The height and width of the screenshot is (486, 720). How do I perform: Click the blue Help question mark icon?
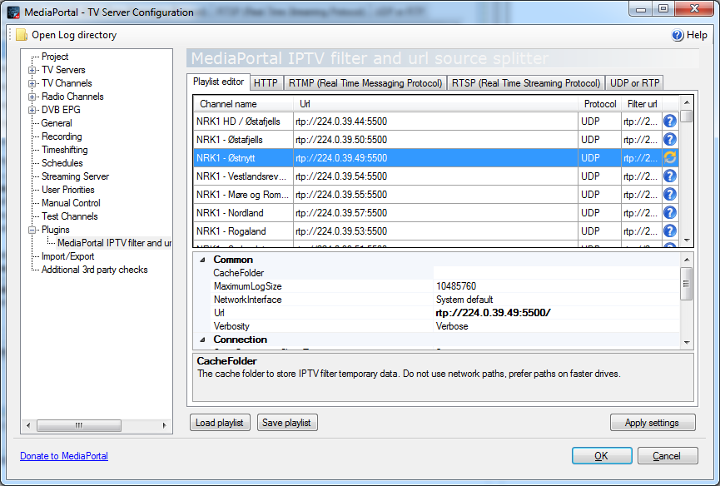pos(678,35)
